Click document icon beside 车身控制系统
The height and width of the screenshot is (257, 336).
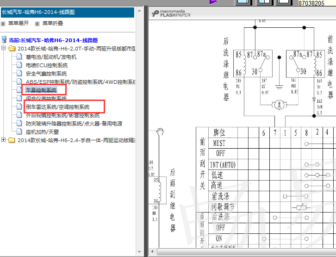pyautogui.click(x=19, y=90)
